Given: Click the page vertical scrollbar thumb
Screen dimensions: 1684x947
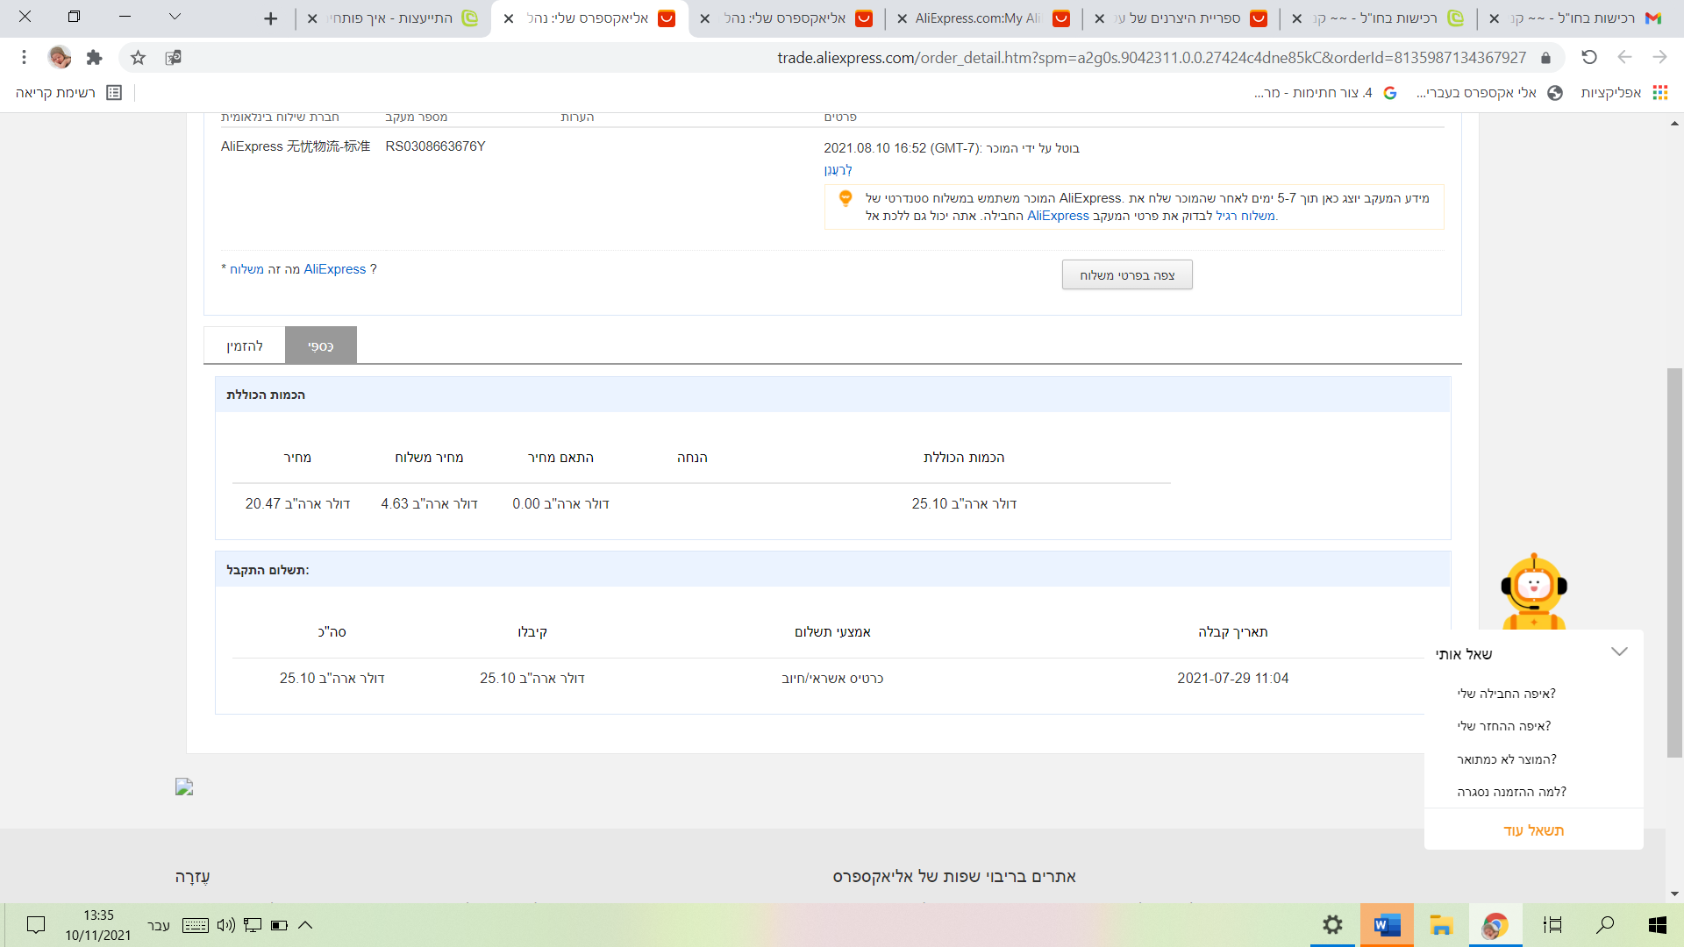Looking at the screenshot, I should coord(1674,561).
